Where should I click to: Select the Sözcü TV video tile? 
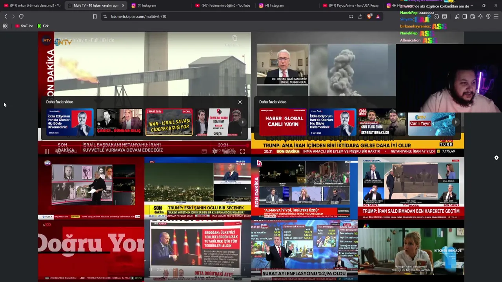tap(91, 188)
